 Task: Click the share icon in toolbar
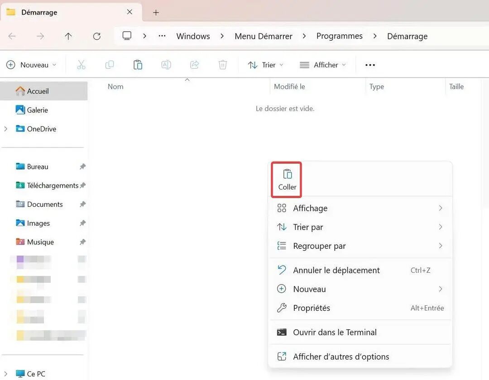(194, 65)
